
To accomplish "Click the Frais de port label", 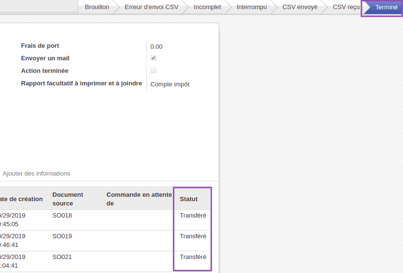I will 40,46.
